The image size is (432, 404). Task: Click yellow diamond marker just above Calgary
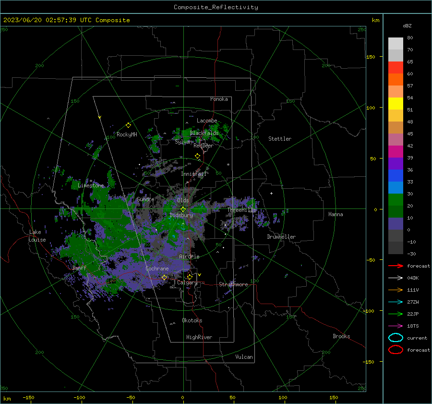[190, 277]
